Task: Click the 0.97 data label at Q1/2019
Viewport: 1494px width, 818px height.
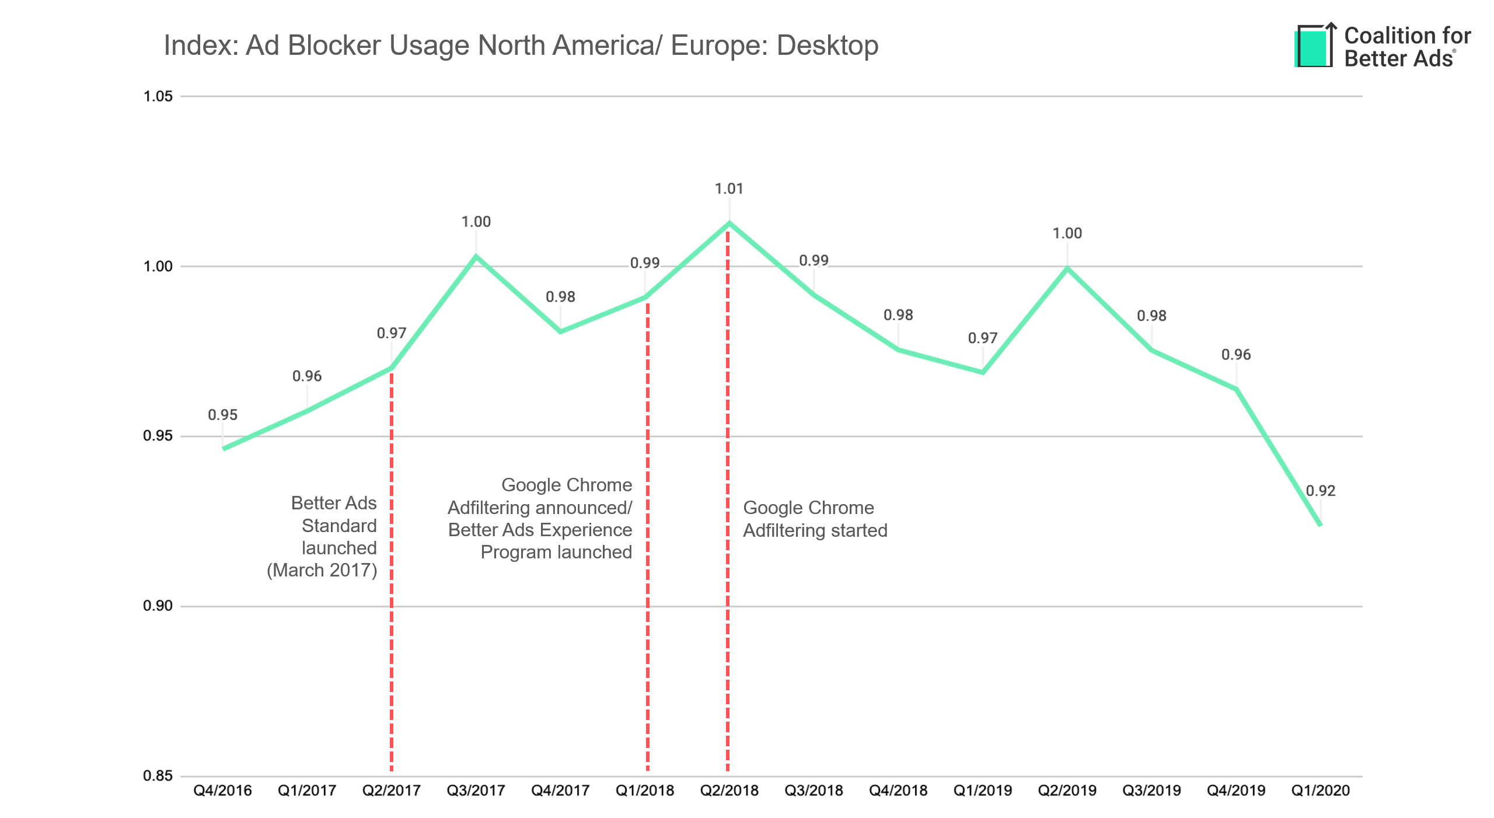Action: point(982,338)
